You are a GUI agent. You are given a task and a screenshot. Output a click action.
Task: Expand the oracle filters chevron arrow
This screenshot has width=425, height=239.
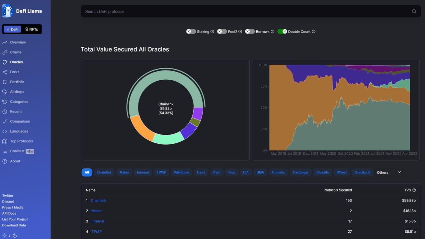click(399, 172)
